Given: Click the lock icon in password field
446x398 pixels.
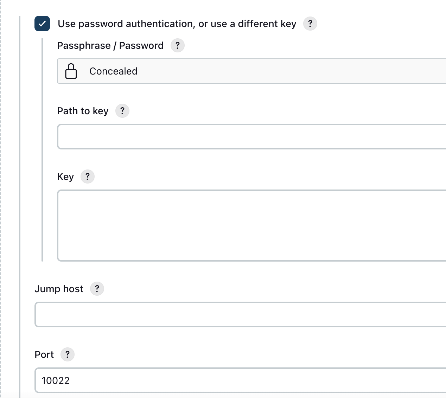Looking at the screenshot, I should [x=71, y=71].
